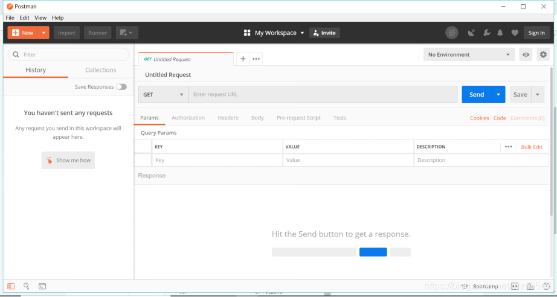Screen dimensions: 557x297
Task: Click the Save button
Action: (x=520, y=94)
